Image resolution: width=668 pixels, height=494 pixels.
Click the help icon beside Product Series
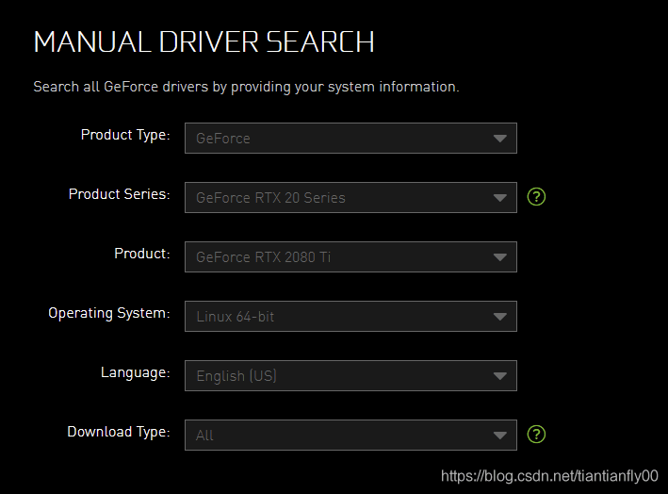[536, 196]
